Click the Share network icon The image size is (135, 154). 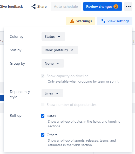[x=33, y=6]
